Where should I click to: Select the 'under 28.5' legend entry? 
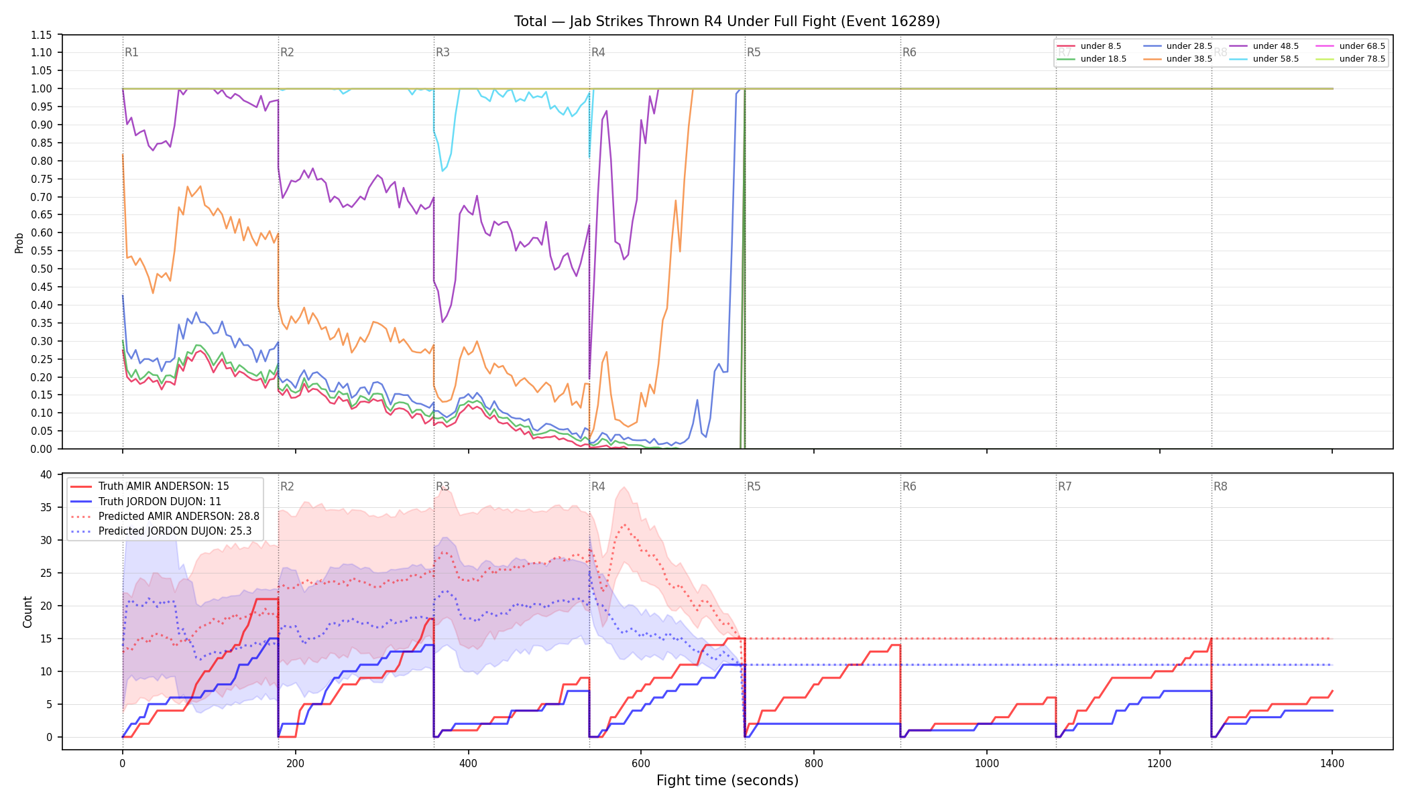pyautogui.click(x=1177, y=46)
